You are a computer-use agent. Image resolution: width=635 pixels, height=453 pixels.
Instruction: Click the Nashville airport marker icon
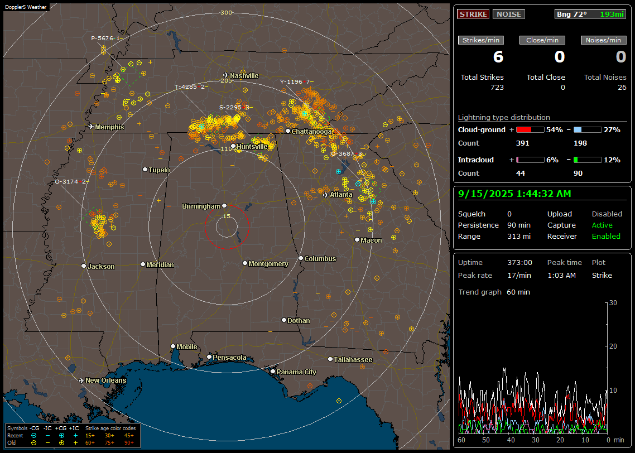tap(226, 75)
